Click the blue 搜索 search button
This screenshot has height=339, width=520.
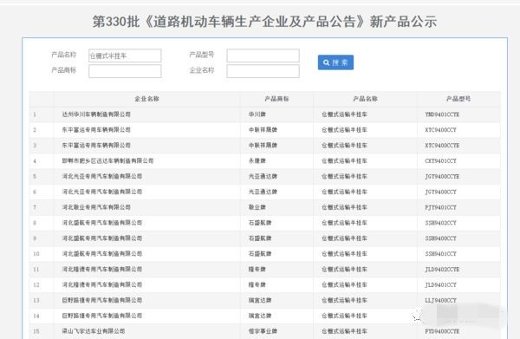point(335,62)
